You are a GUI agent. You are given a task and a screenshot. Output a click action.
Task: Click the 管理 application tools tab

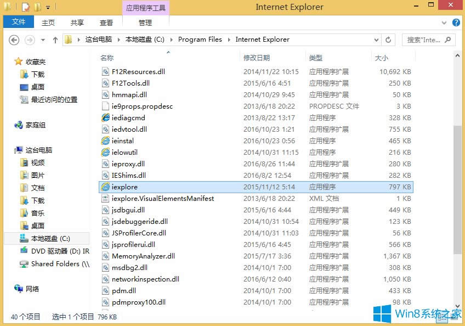(x=145, y=22)
